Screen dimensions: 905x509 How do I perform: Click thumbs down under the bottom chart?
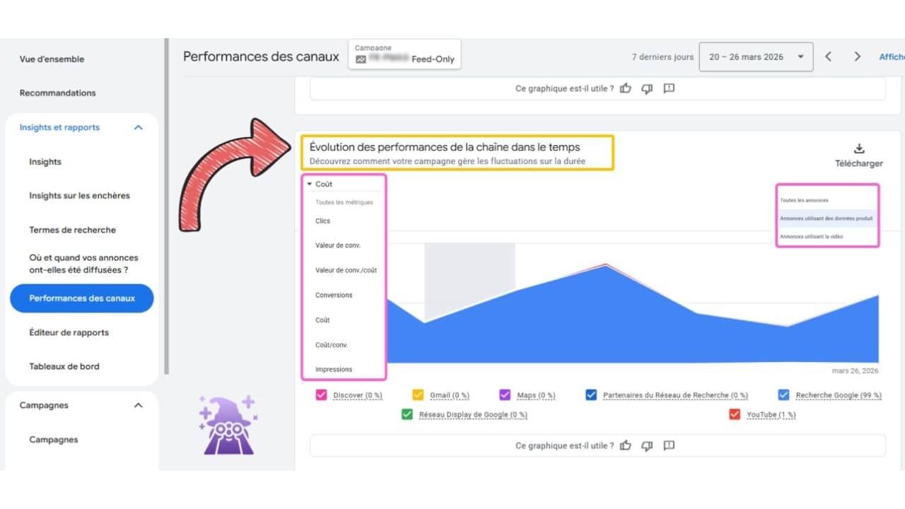647,445
